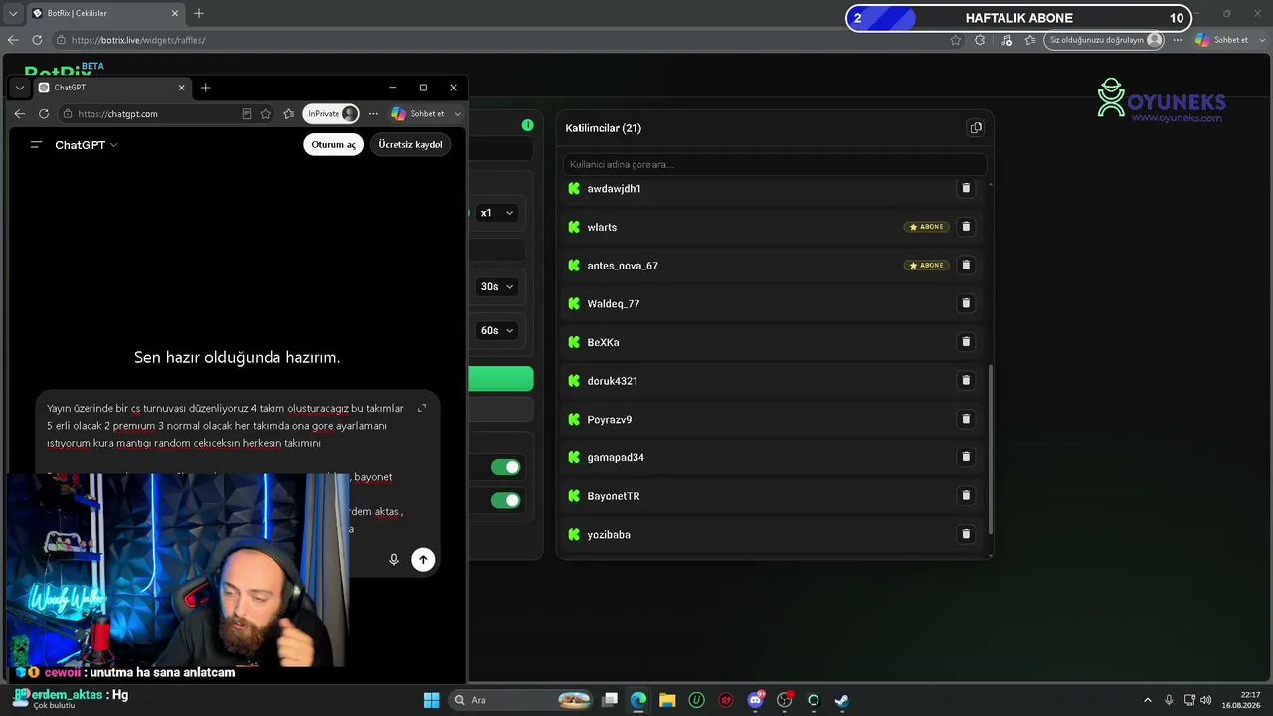Viewport: 1273px width, 716px height.
Task: Go back in the ChatGPT window
Action: point(19,114)
